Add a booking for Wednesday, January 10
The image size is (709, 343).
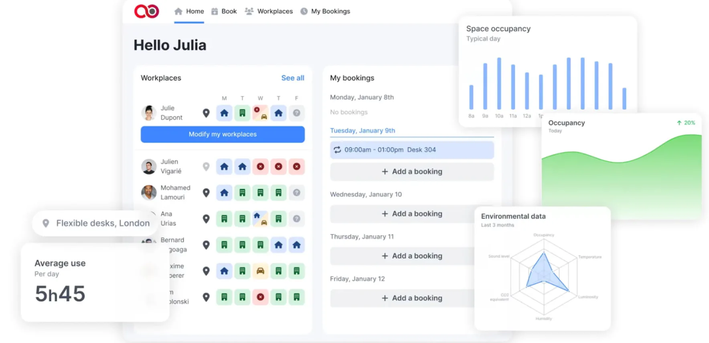(412, 214)
